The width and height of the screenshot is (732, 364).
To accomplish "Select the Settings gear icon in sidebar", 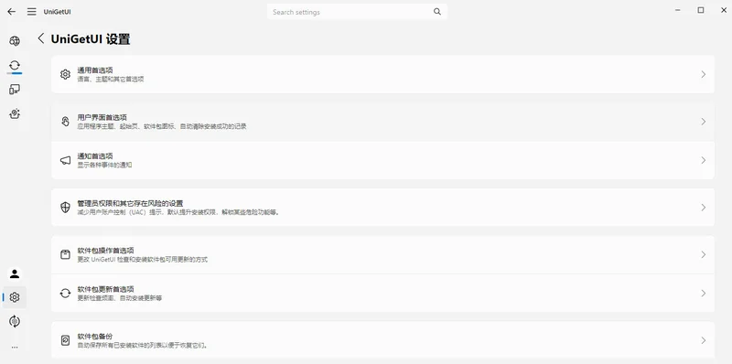I will click(x=15, y=297).
